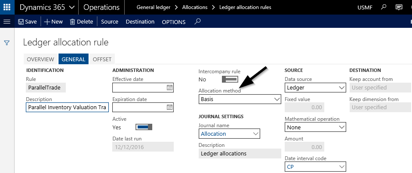
Task: Click the Allocations breadcrumb link
Action: [194, 7]
